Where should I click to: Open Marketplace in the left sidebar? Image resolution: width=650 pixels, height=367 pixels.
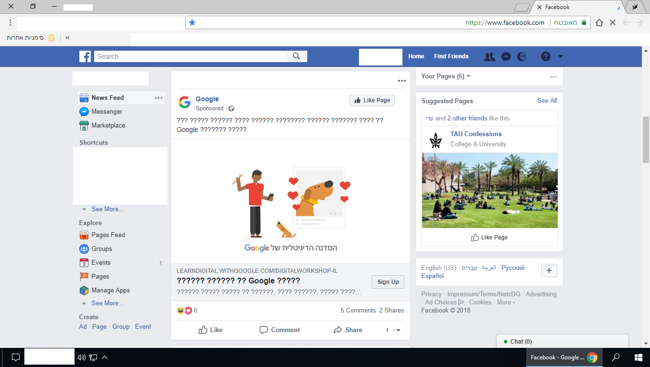[x=102, y=125]
